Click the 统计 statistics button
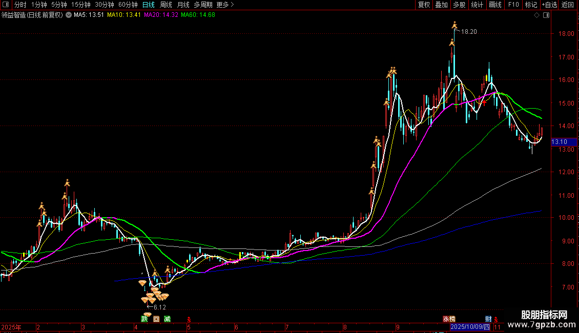 tap(477, 5)
